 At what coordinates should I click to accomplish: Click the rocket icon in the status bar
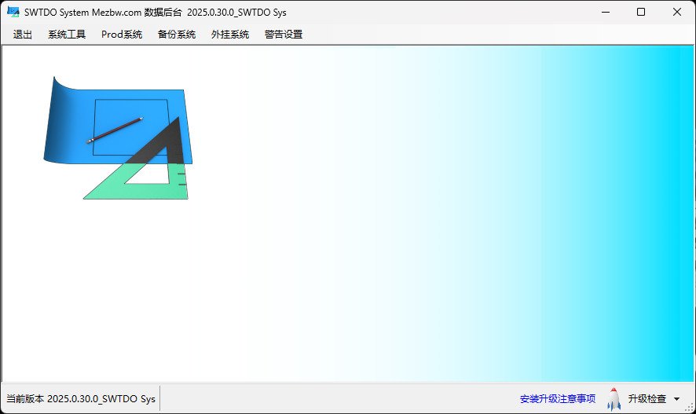click(x=614, y=399)
